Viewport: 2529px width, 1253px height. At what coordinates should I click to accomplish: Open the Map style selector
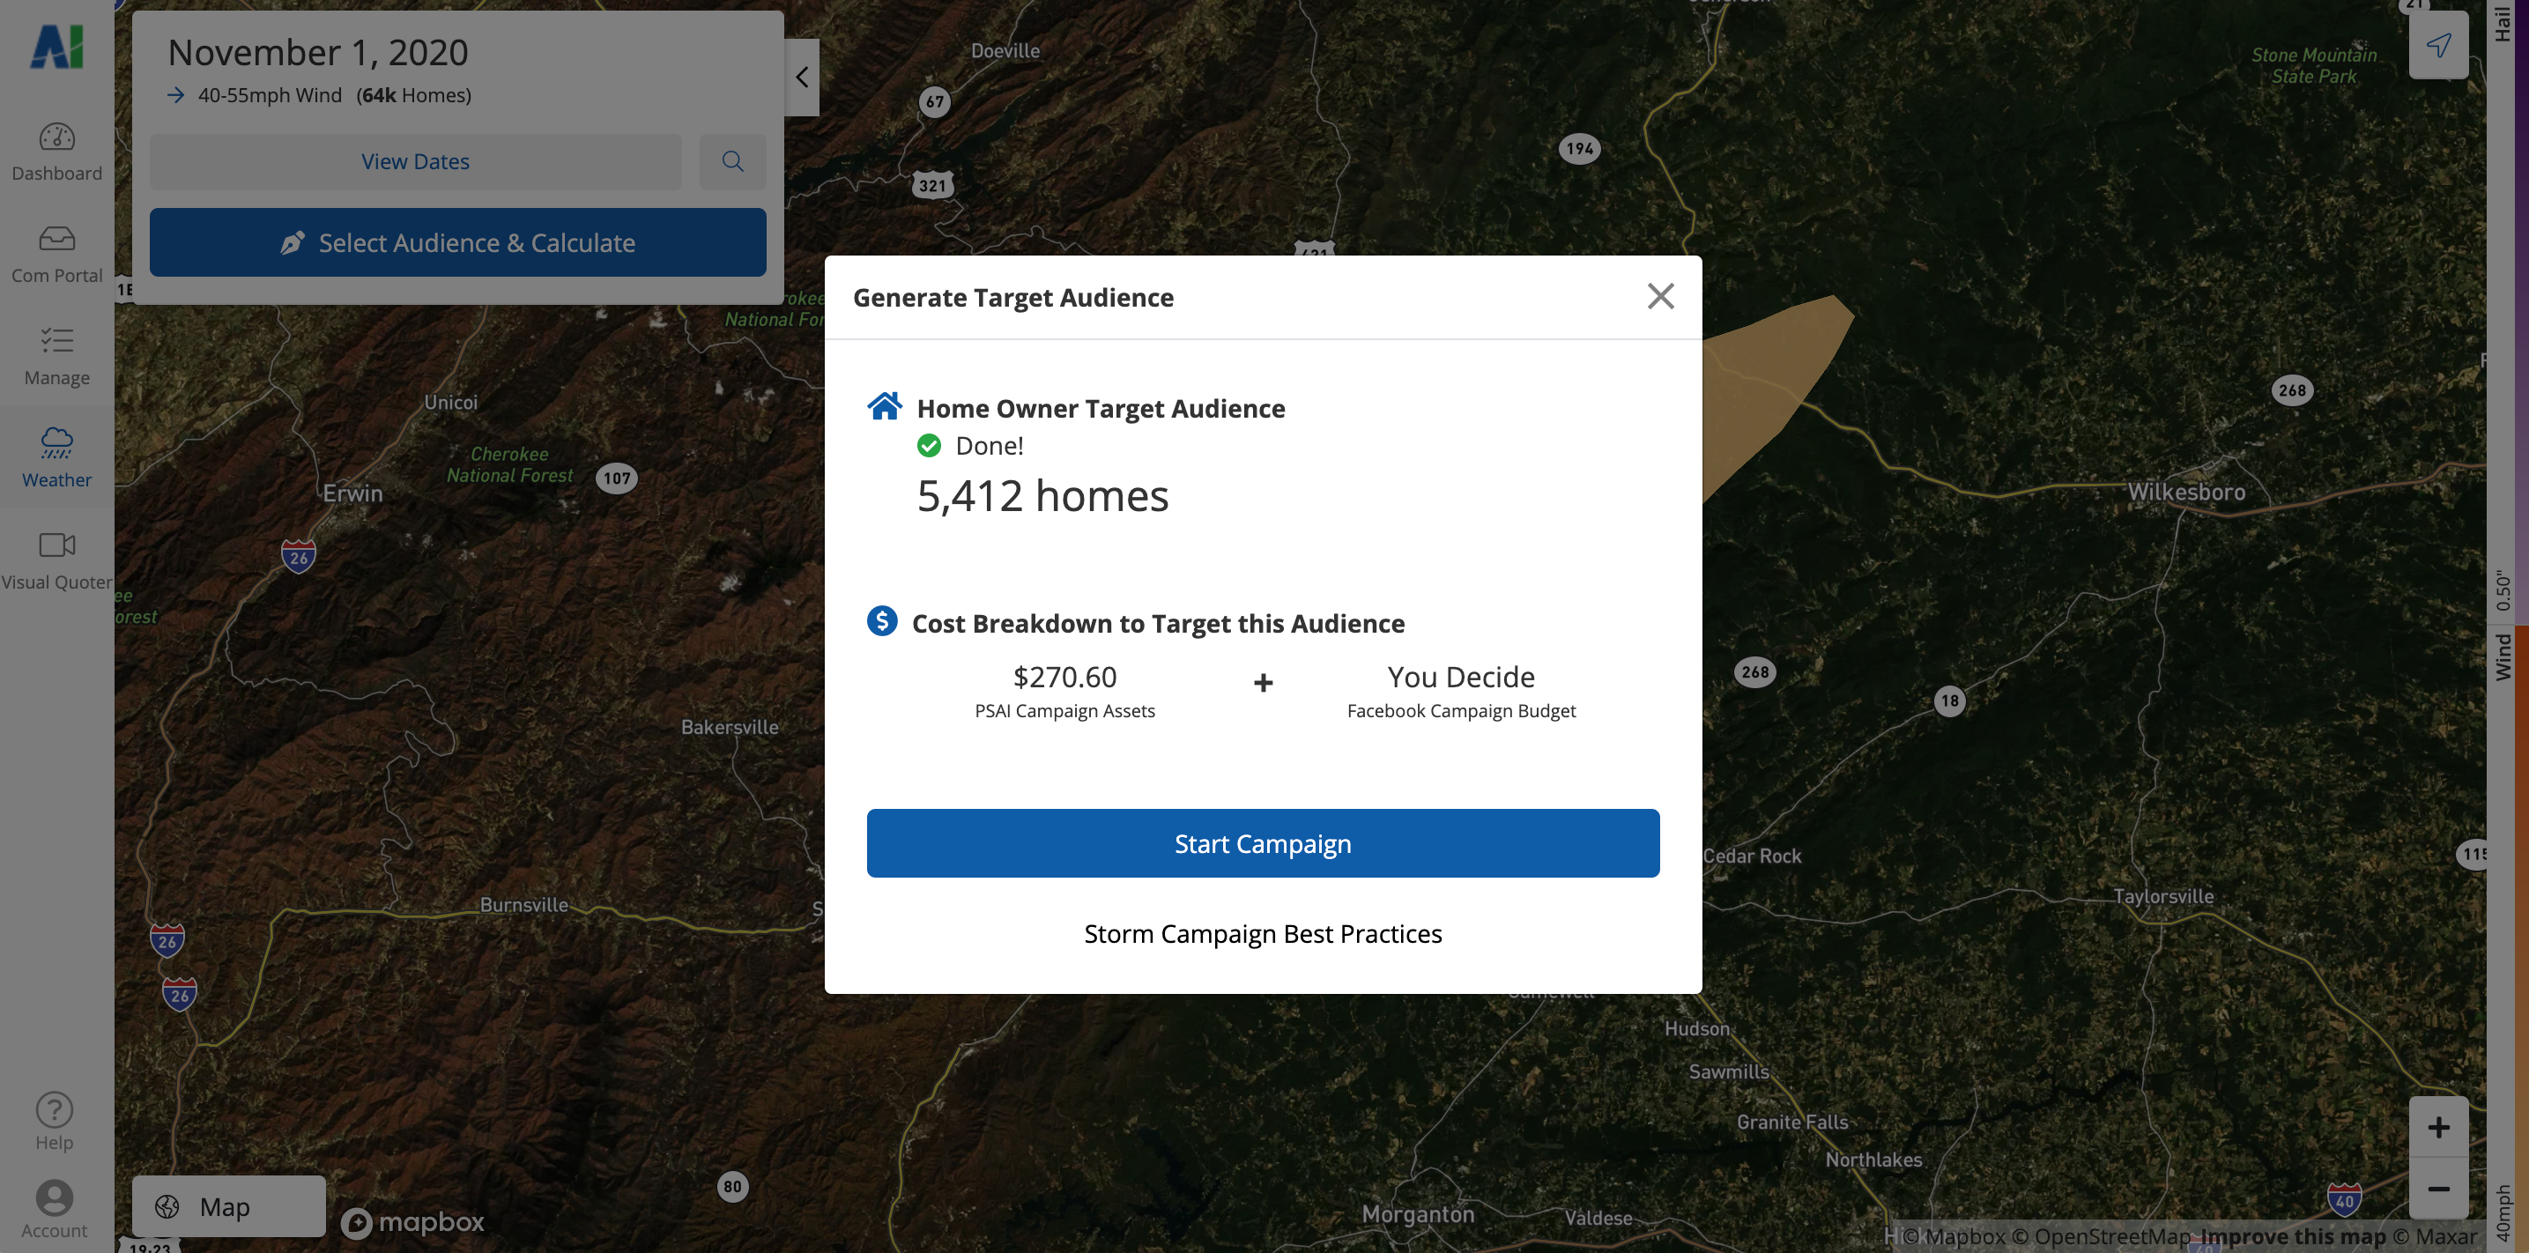(227, 1206)
